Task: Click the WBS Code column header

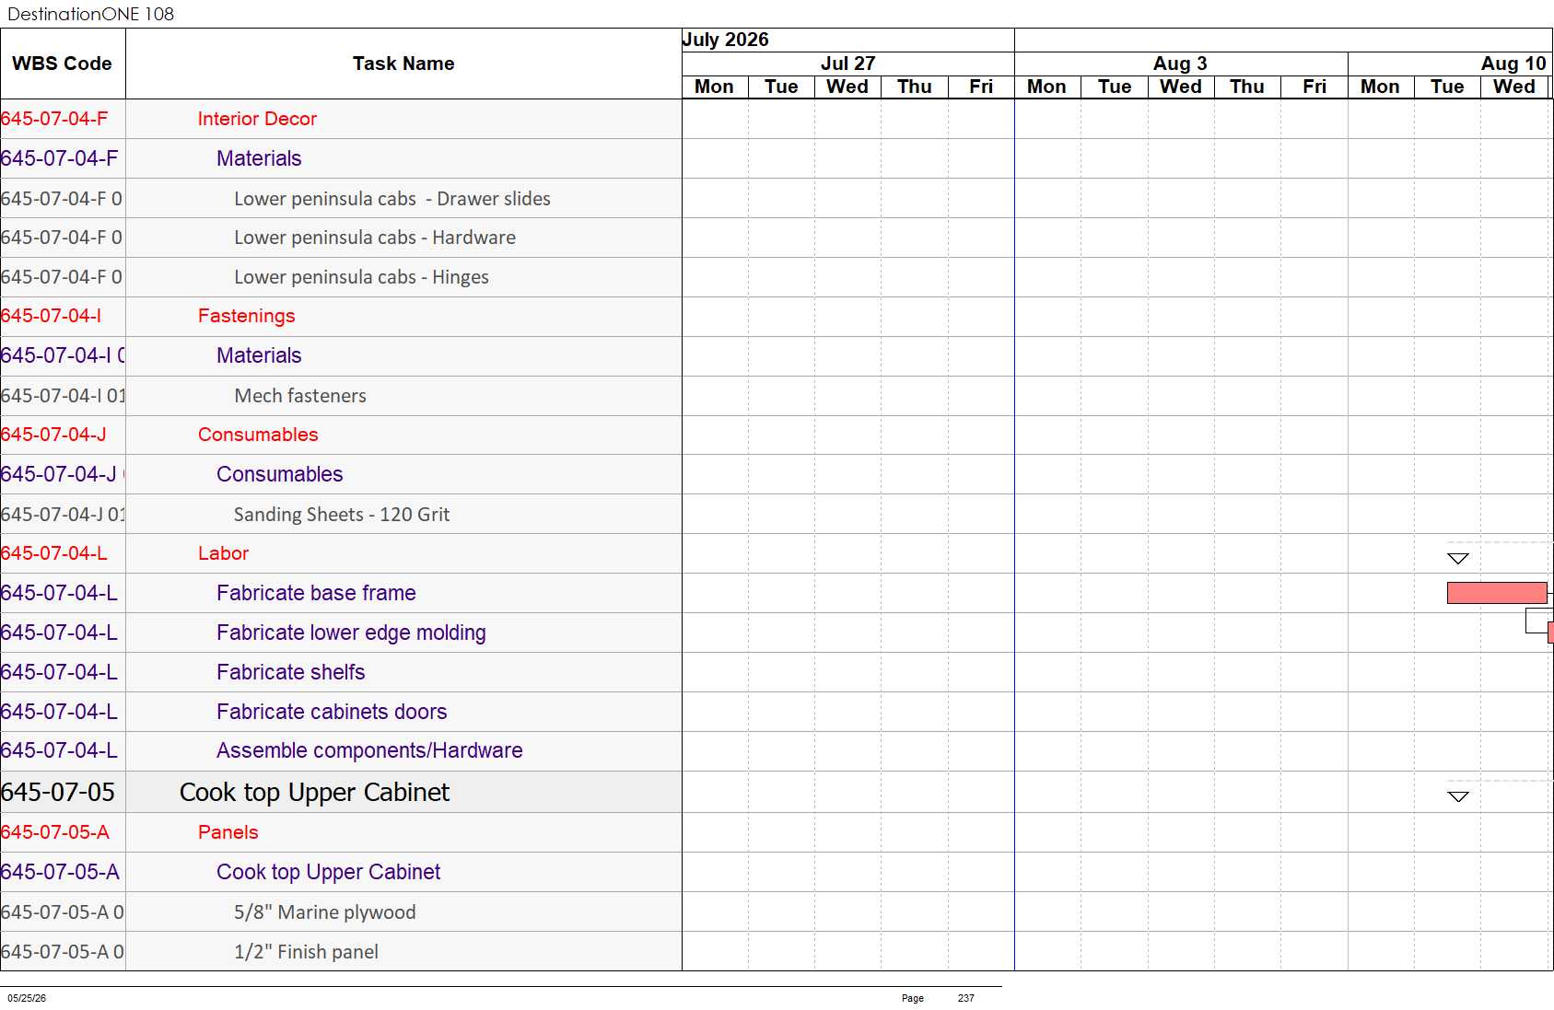Action: point(62,64)
